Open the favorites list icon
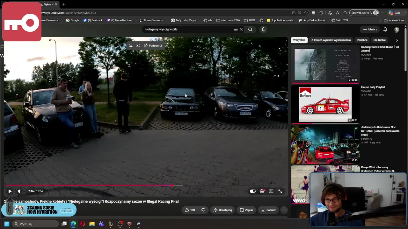 pyautogui.click(x=338, y=13)
